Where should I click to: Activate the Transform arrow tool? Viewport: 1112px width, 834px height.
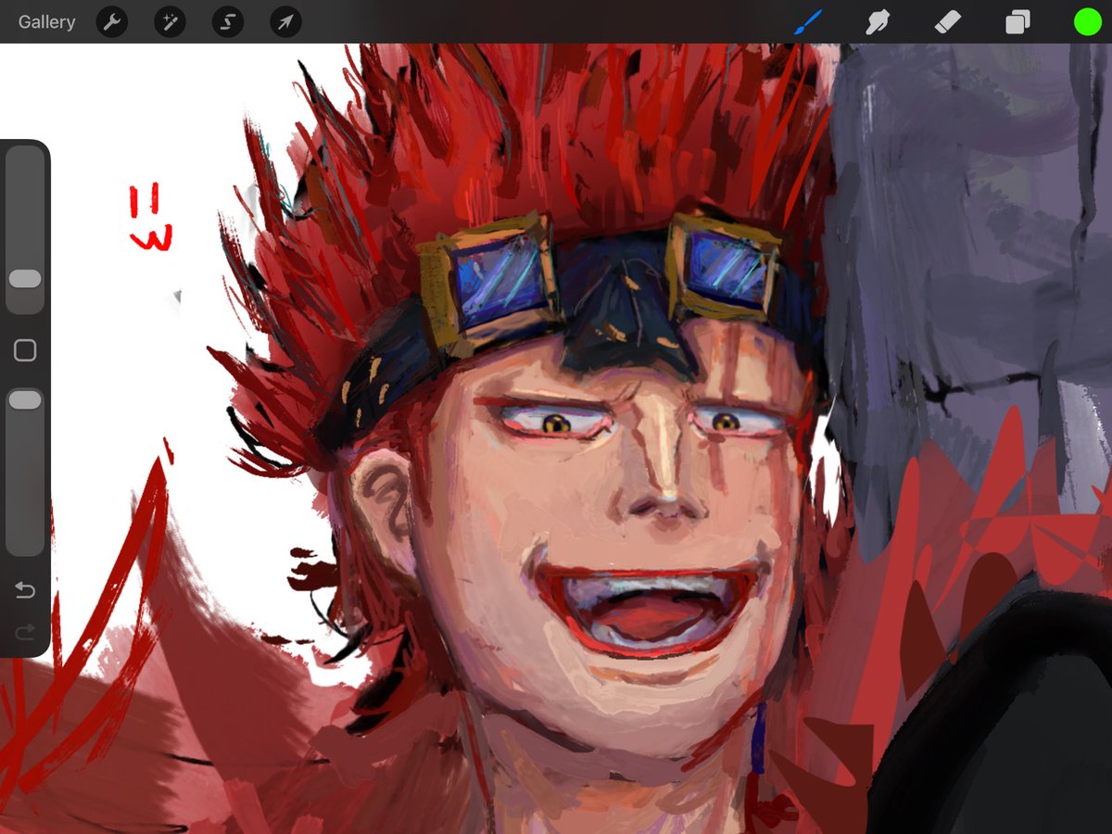coord(285,22)
